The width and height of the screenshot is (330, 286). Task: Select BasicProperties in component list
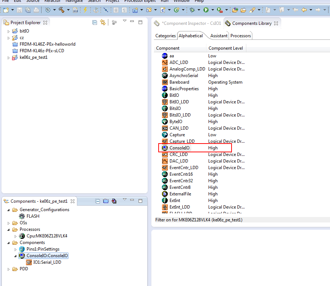(x=184, y=89)
